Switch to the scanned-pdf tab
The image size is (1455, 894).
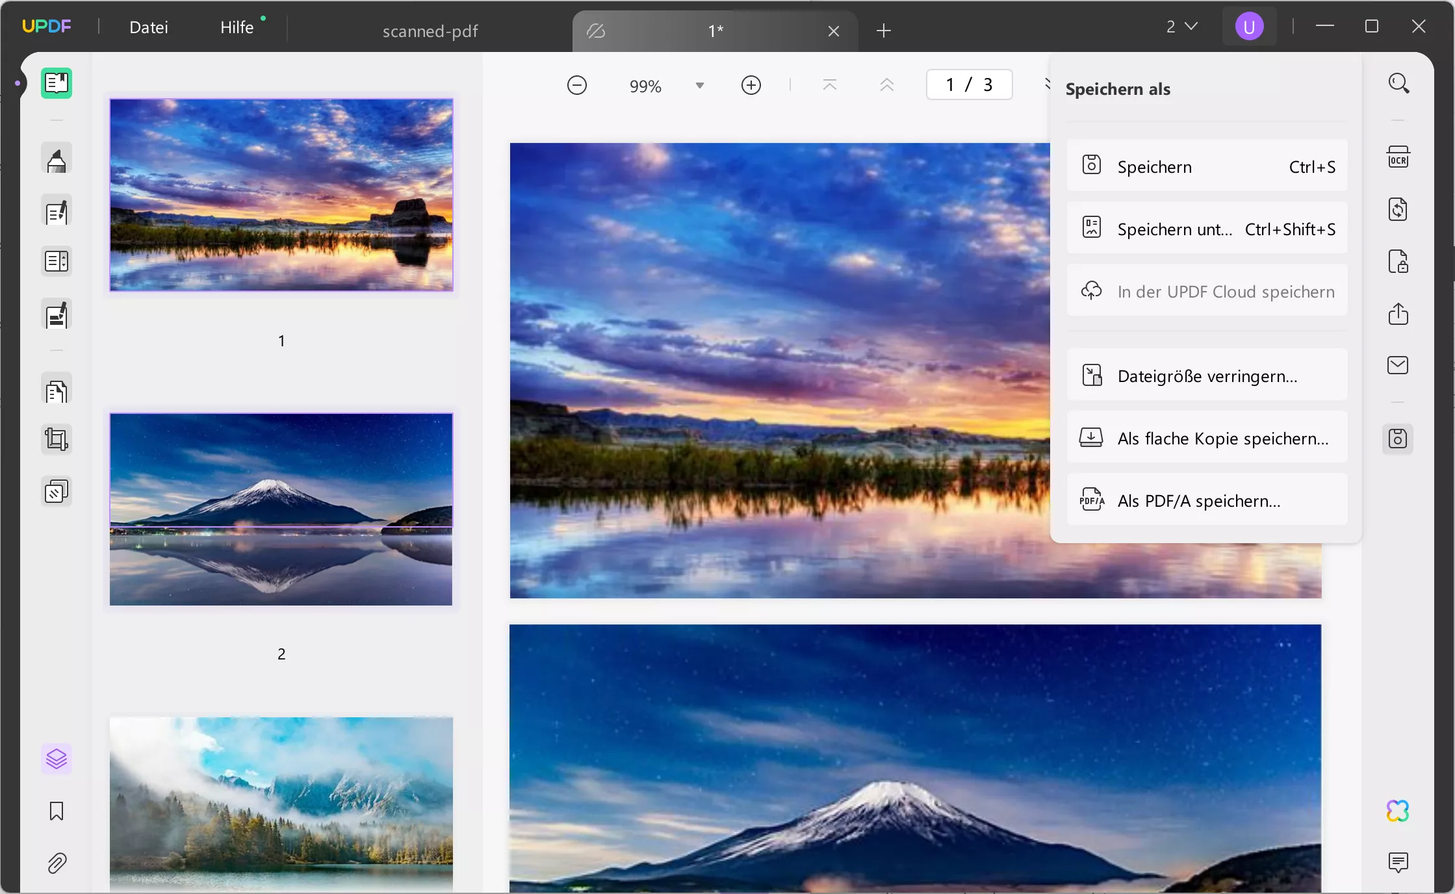[x=430, y=31]
